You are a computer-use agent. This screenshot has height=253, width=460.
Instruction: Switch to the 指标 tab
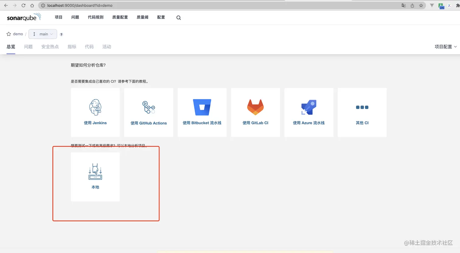(72, 47)
